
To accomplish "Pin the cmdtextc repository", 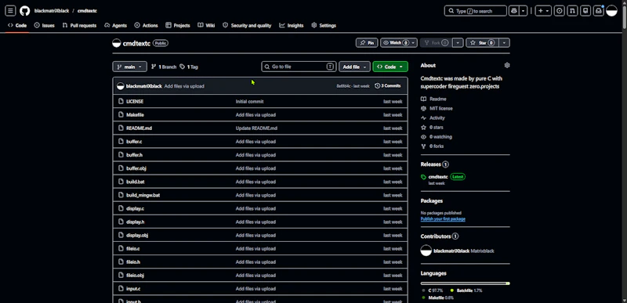I will [x=367, y=43].
